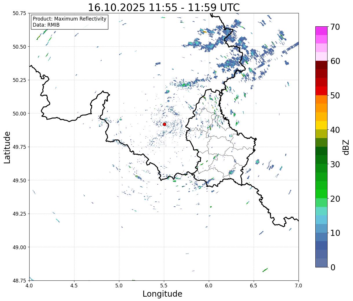Click the colorbar tick label '20'

pos(335,199)
